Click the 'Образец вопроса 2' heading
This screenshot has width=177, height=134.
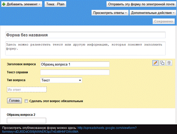pyautogui.click(x=21, y=115)
